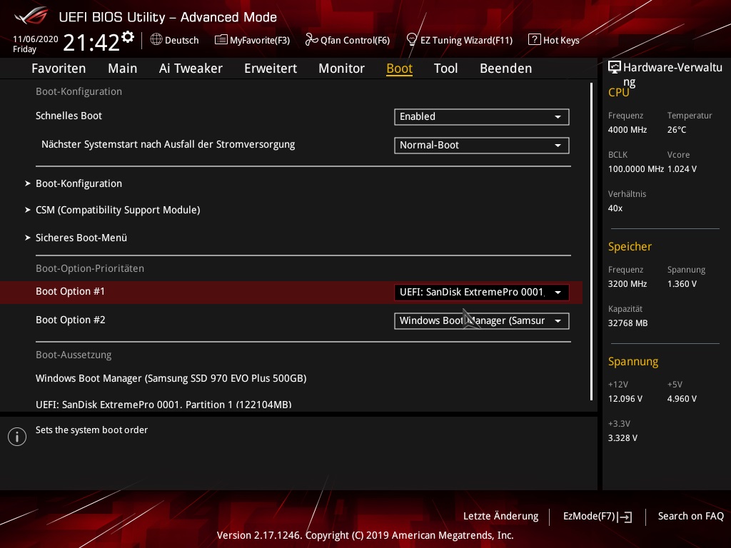Click the 21:42 clock display

tap(91, 43)
